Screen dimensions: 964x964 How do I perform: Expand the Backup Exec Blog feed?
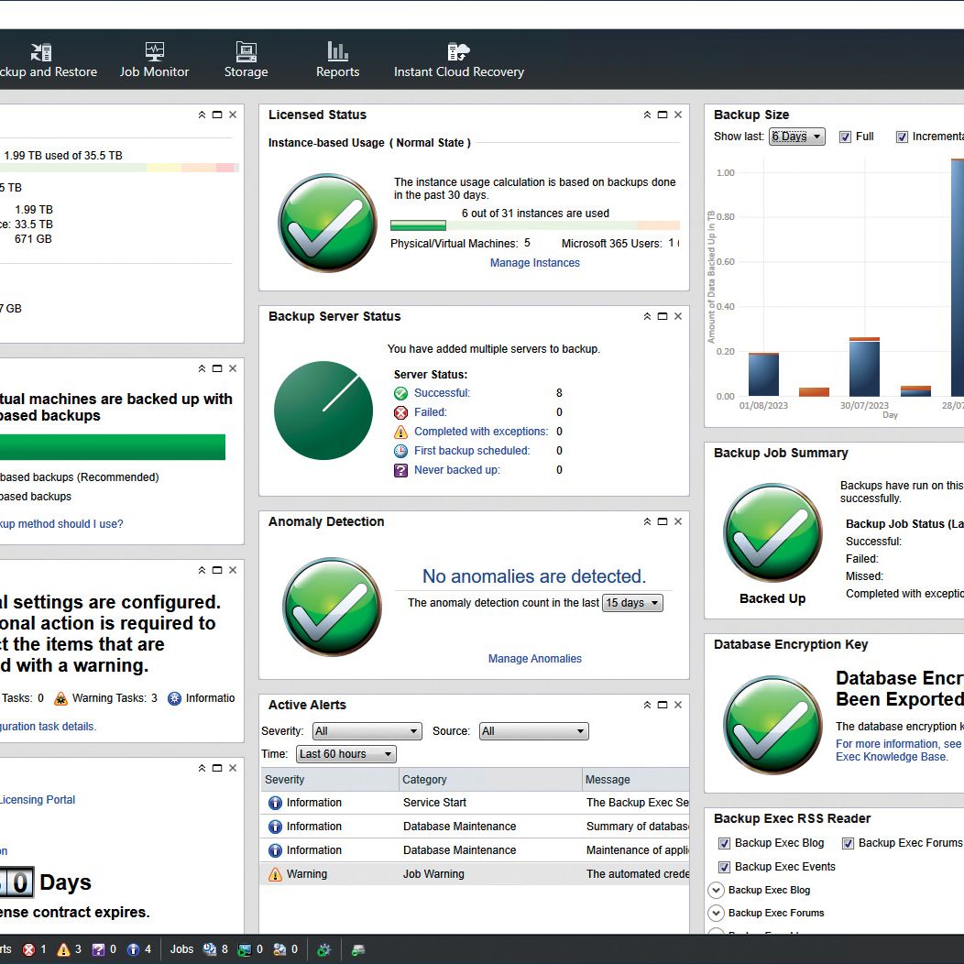click(x=716, y=890)
